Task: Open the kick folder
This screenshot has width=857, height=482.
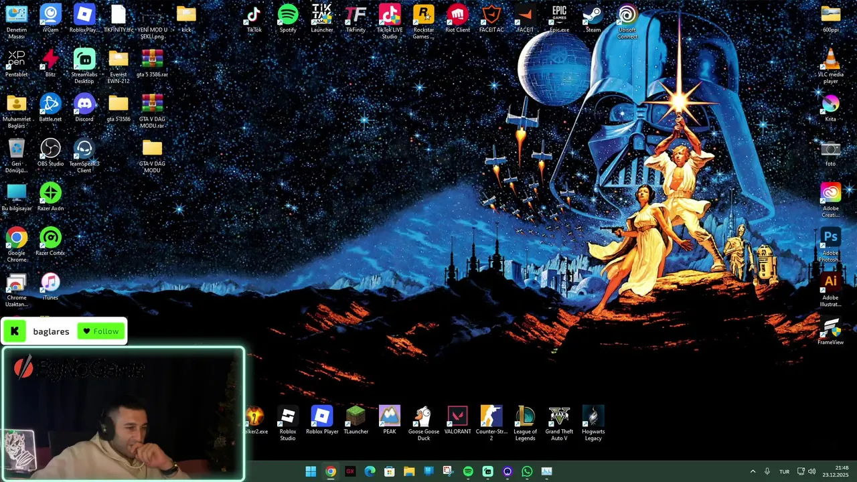Action: coord(186,18)
